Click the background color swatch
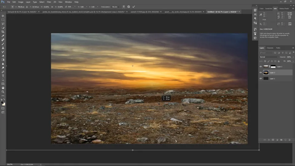Image resolution: width=295 pixels, height=166 pixels. pos(4,104)
